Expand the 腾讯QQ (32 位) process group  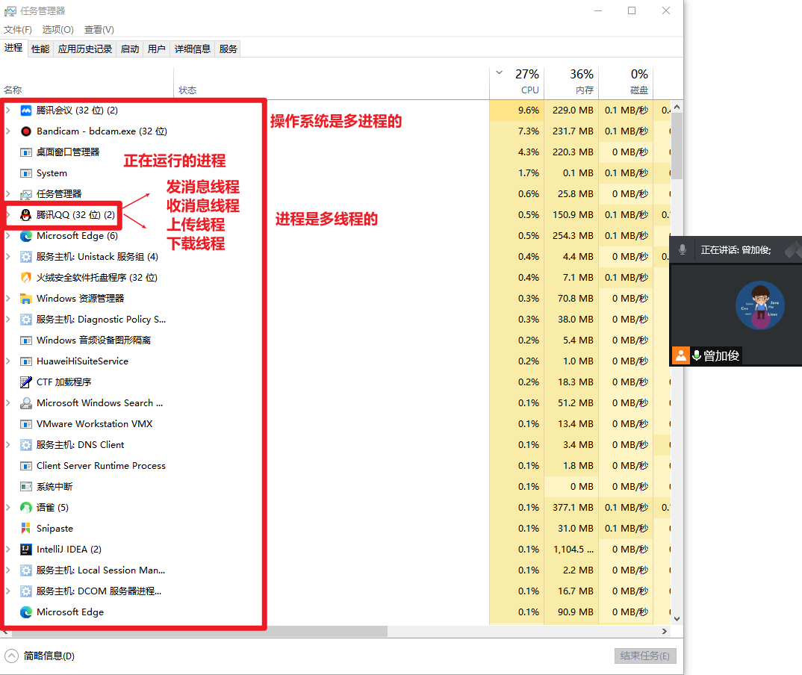pyautogui.click(x=8, y=215)
